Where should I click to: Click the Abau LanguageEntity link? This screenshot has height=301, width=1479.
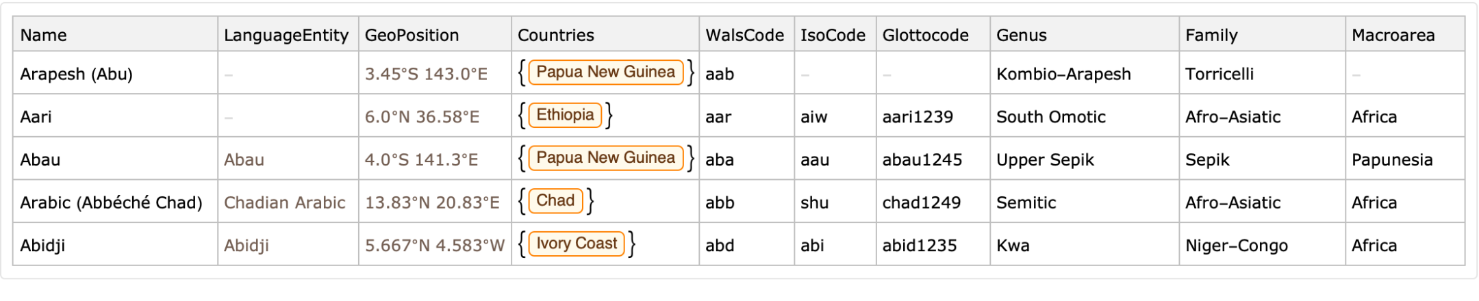(x=244, y=160)
